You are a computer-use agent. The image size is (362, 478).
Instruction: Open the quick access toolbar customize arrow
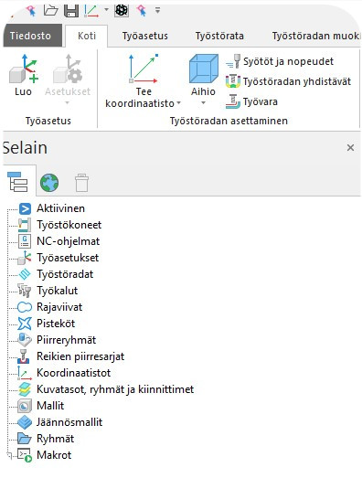157,10
